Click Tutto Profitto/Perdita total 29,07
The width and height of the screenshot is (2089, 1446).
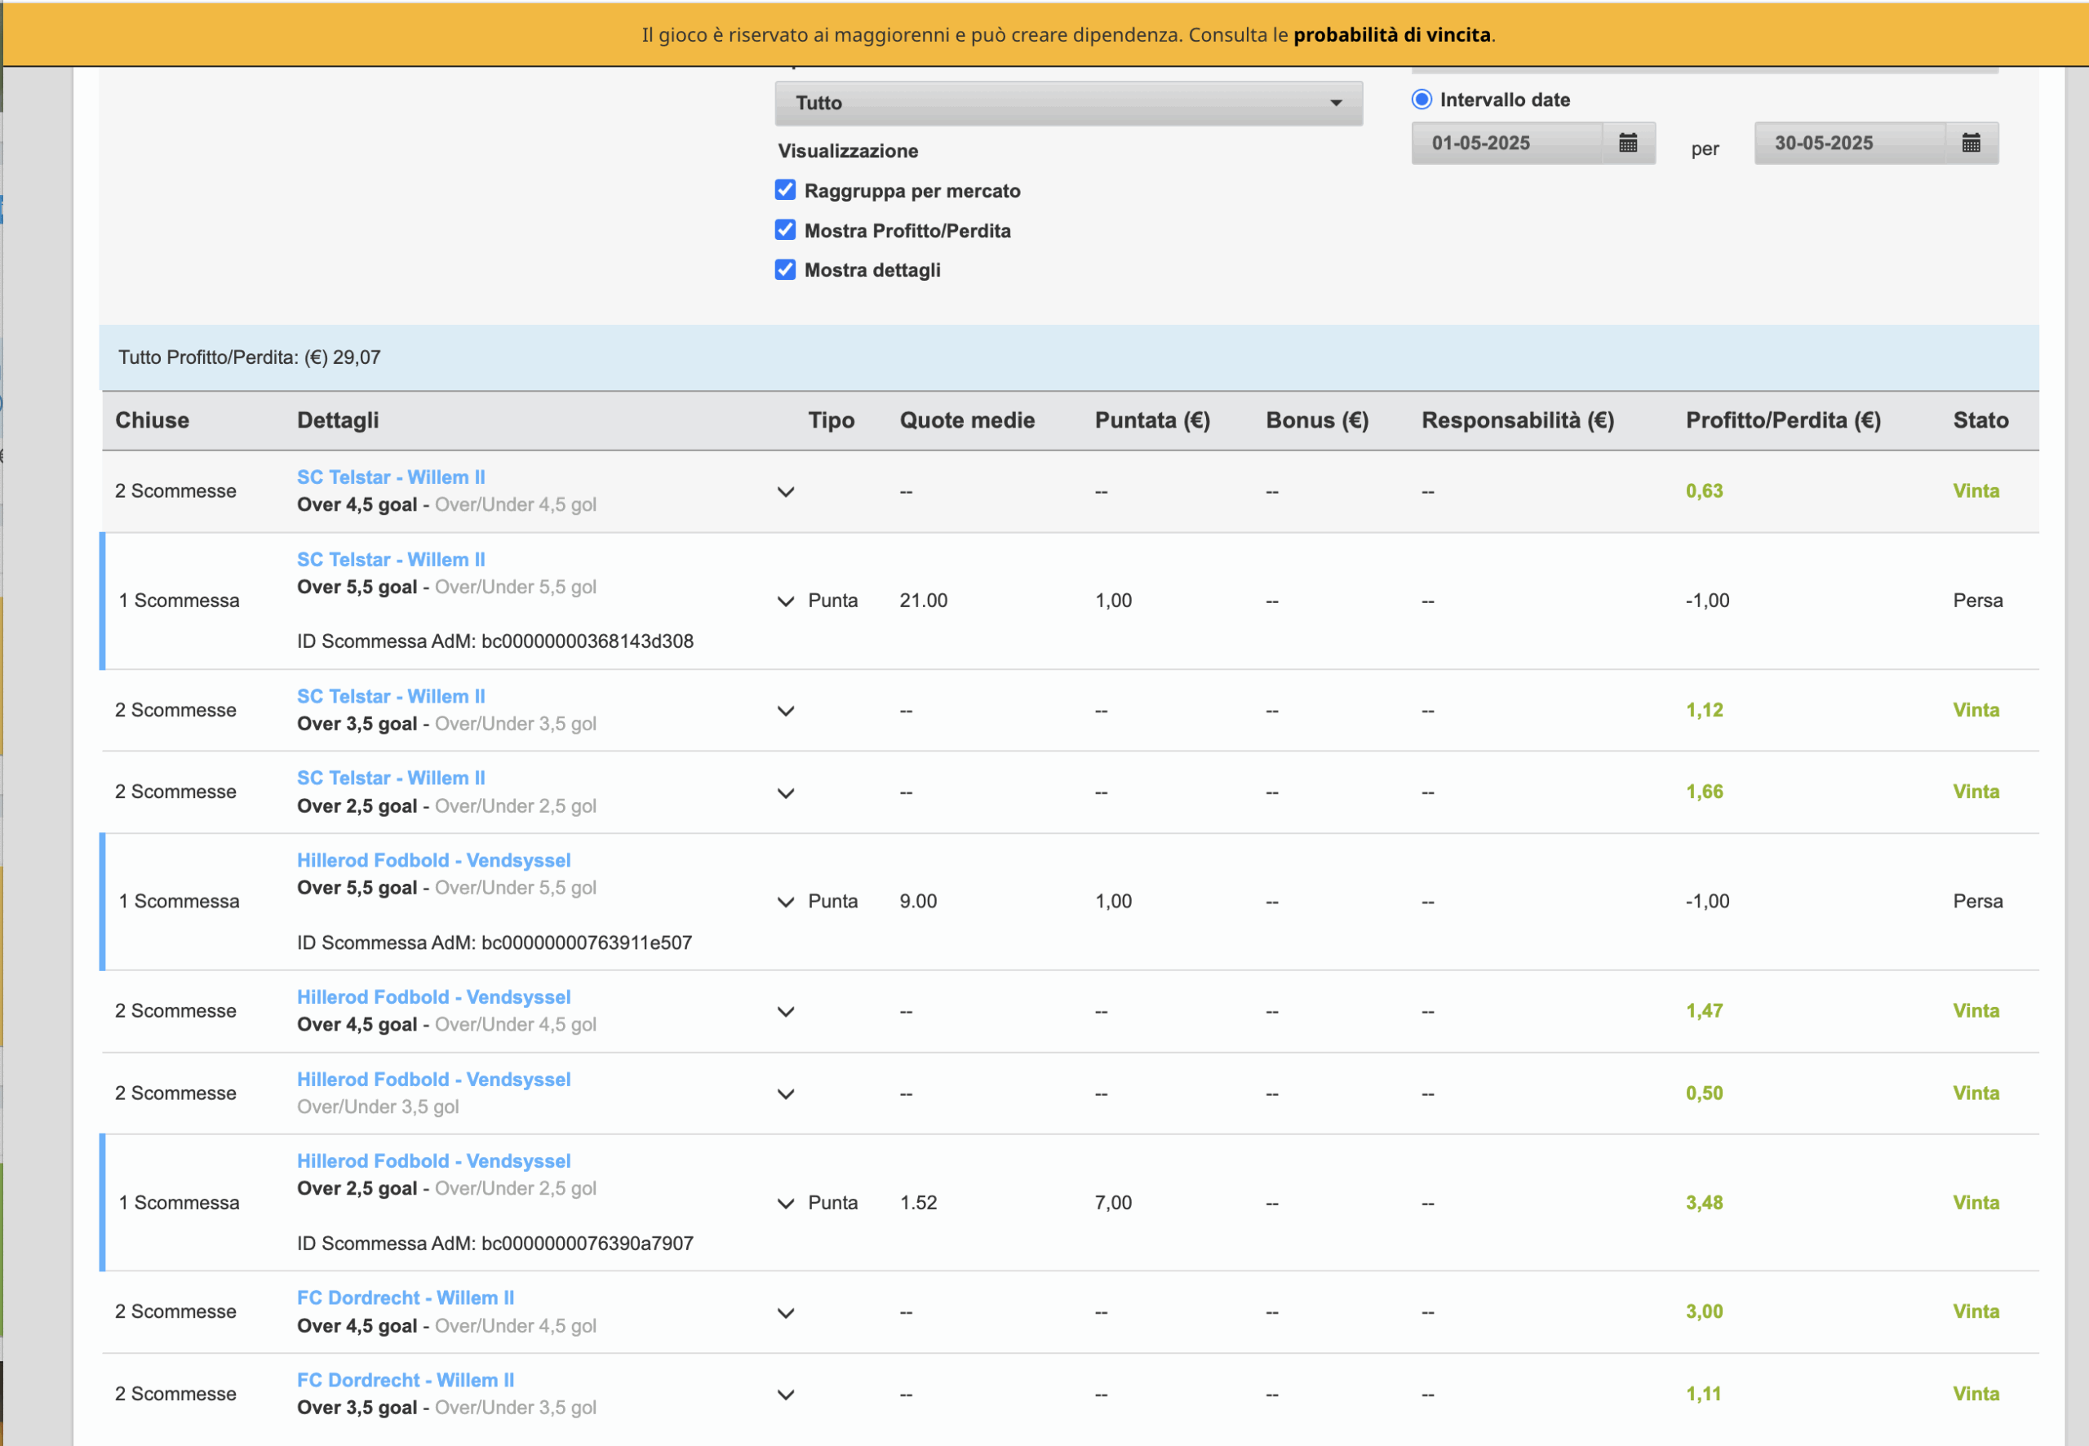[x=249, y=358]
